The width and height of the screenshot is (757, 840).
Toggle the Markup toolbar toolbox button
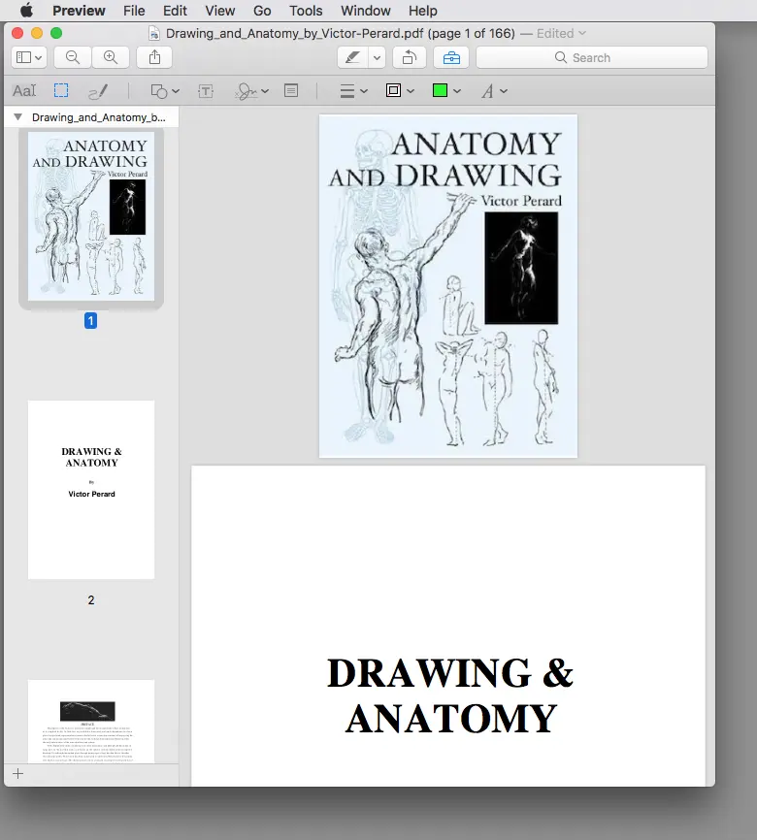[451, 57]
